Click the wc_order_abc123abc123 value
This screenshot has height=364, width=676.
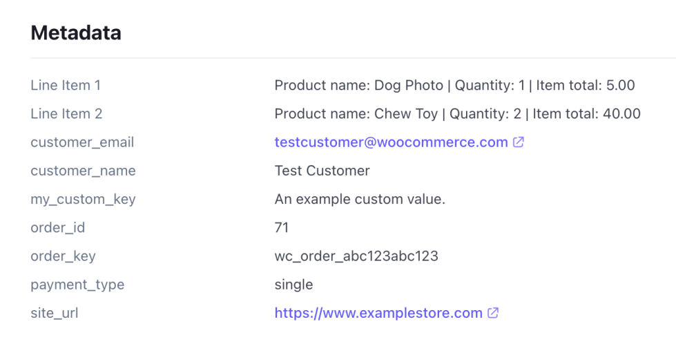point(356,256)
